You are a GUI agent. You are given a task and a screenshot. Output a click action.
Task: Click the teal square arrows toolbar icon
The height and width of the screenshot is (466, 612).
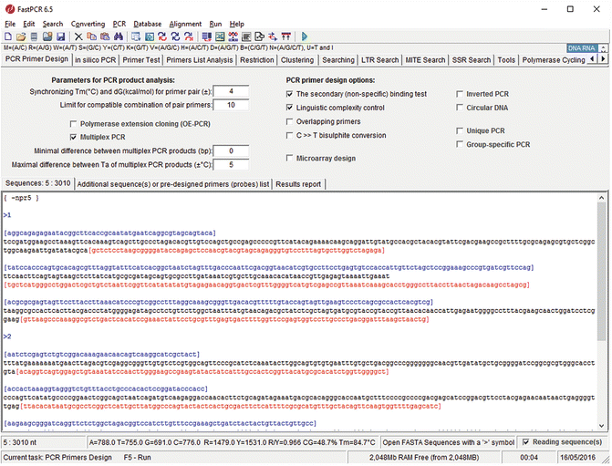point(149,36)
